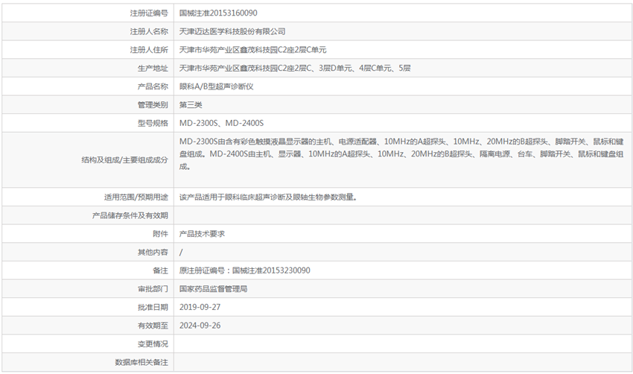Click the label 注册人住所
Screen dimensions: 633x374
[148, 50]
